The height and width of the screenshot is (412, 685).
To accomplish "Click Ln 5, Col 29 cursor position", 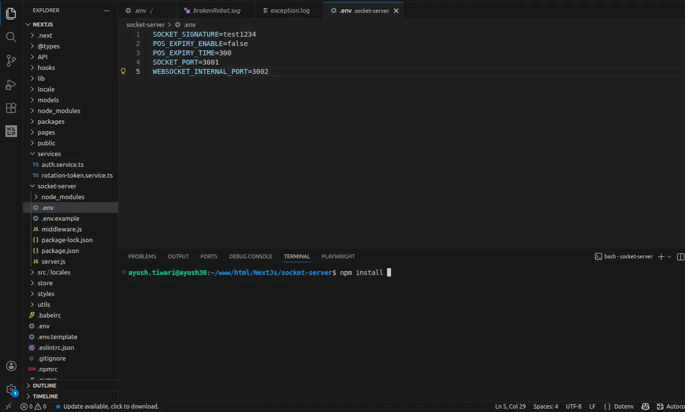I will (511, 407).
